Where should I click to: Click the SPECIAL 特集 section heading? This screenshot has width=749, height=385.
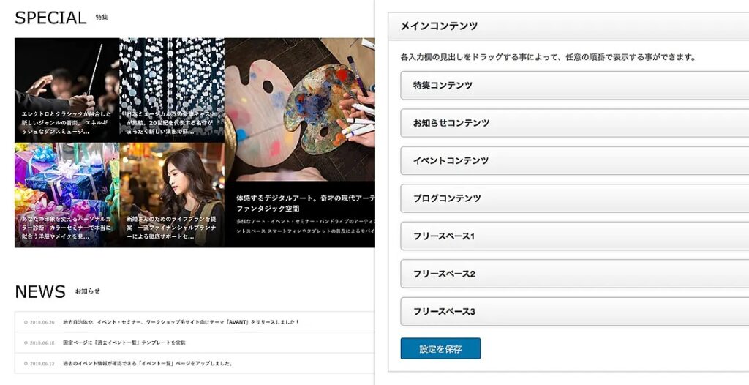click(x=61, y=18)
